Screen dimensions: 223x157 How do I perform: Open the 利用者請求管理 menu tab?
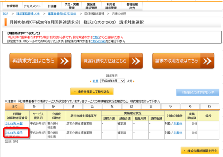[x=111, y=6]
